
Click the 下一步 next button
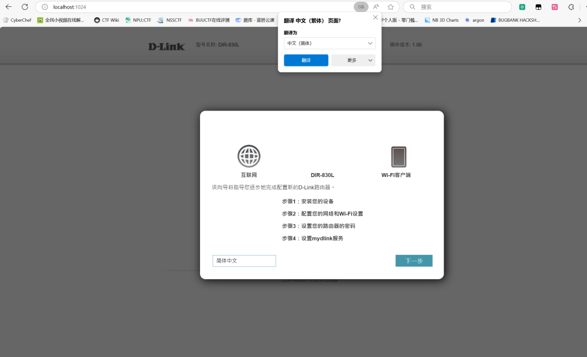tap(414, 261)
